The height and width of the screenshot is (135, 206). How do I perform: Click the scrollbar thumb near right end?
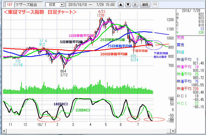[x=169, y=131]
